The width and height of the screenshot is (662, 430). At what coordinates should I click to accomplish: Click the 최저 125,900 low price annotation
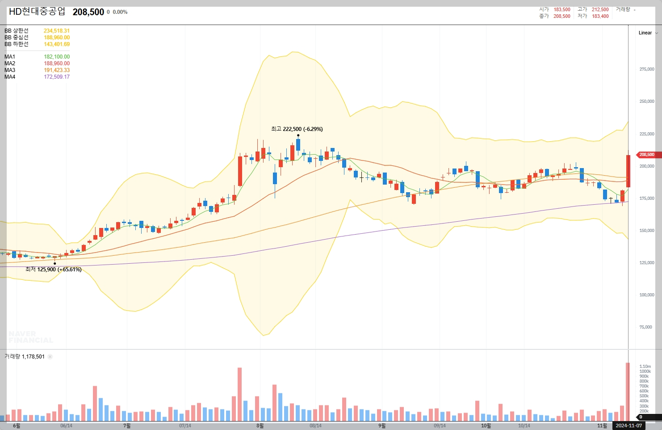tap(53, 269)
